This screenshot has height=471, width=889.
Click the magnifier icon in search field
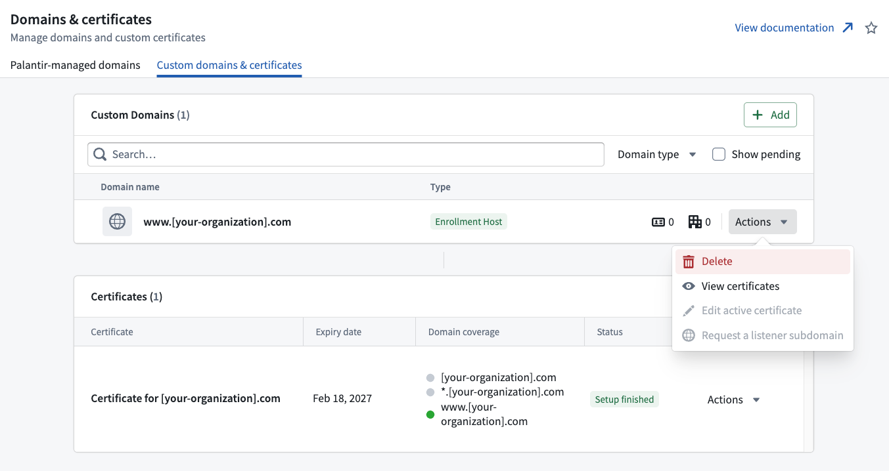[x=100, y=154]
